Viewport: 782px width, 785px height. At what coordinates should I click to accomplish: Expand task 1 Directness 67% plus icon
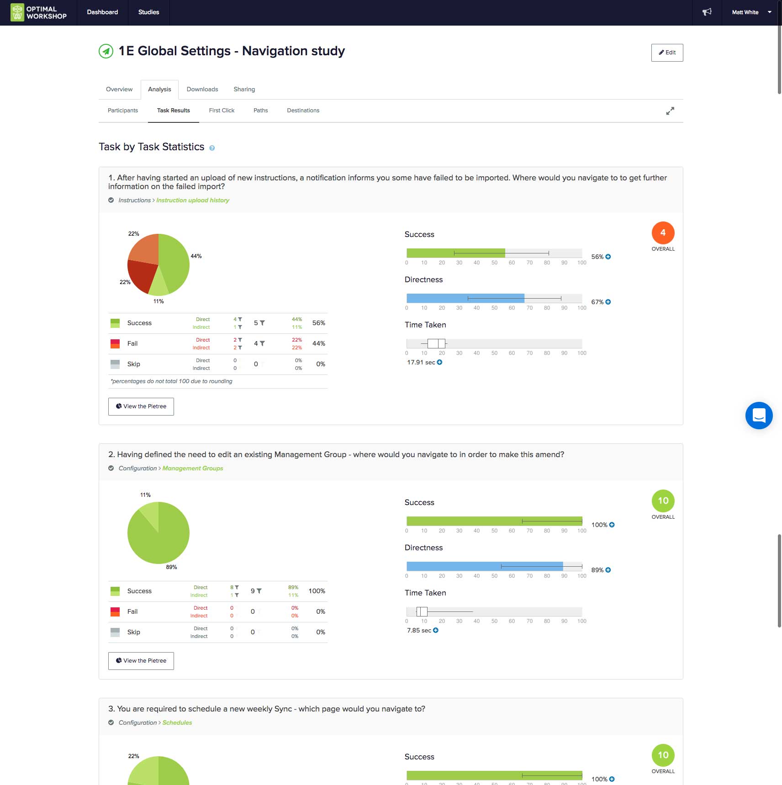(x=608, y=302)
